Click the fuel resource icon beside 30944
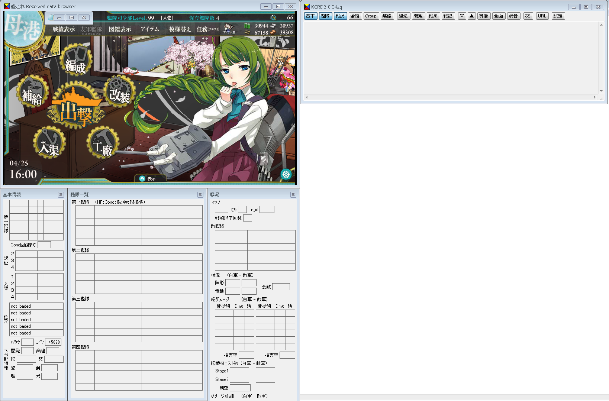Image resolution: width=609 pixels, height=401 pixels. pos(247,26)
